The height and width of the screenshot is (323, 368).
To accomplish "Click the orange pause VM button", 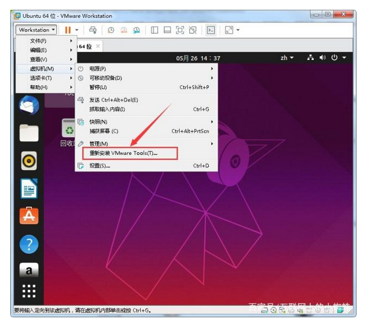I will (68, 30).
